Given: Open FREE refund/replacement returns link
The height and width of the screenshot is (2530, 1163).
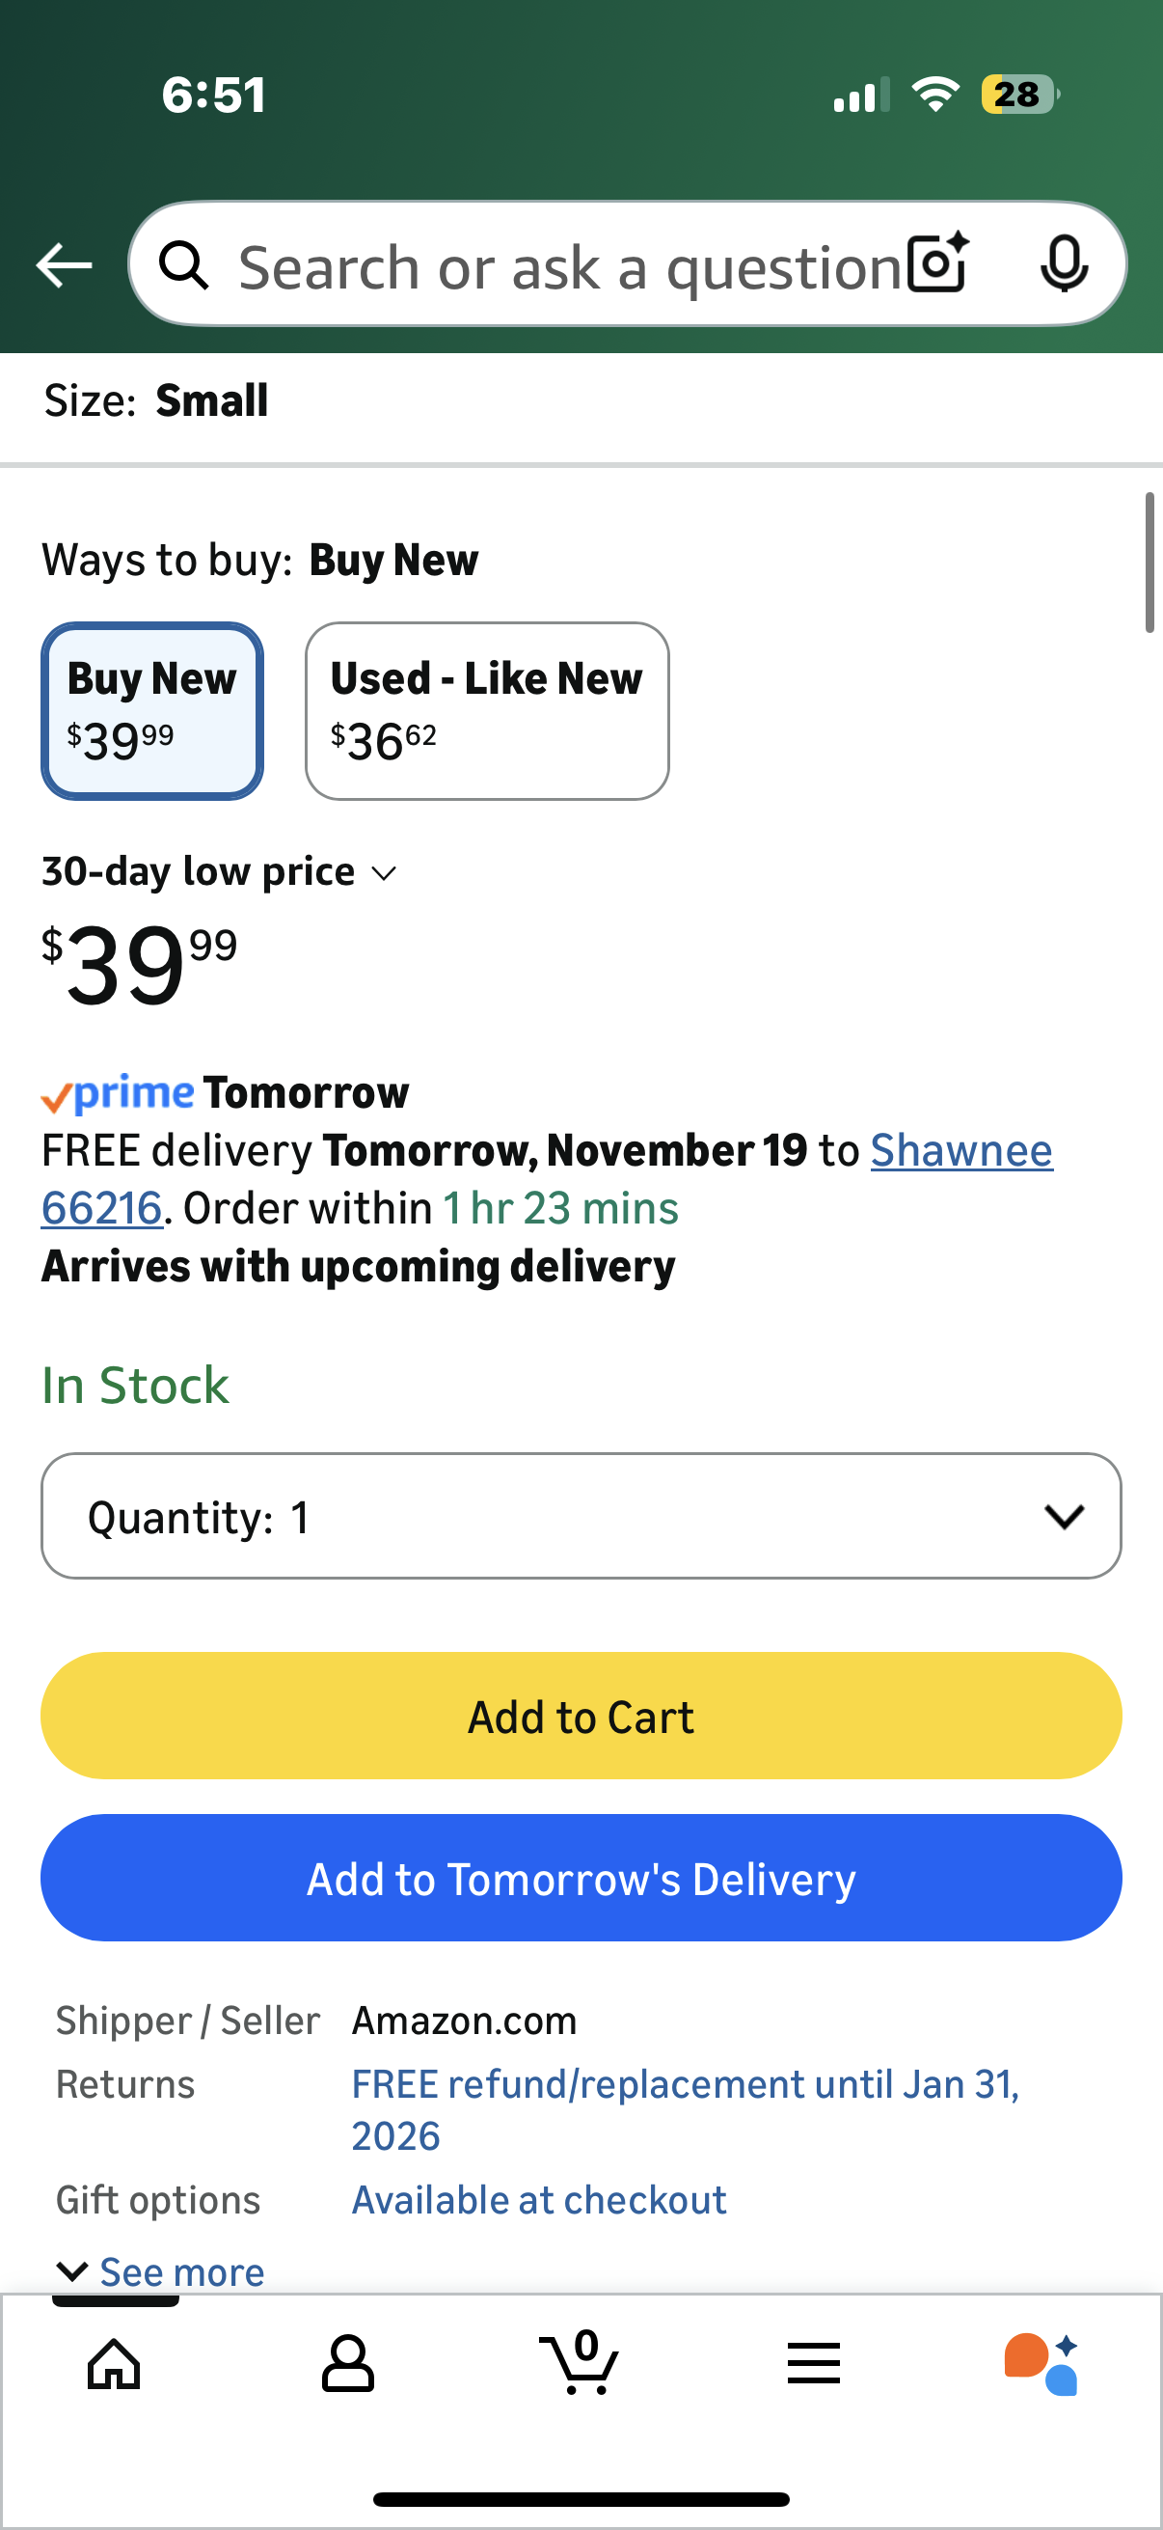Looking at the screenshot, I should coord(685,2109).
